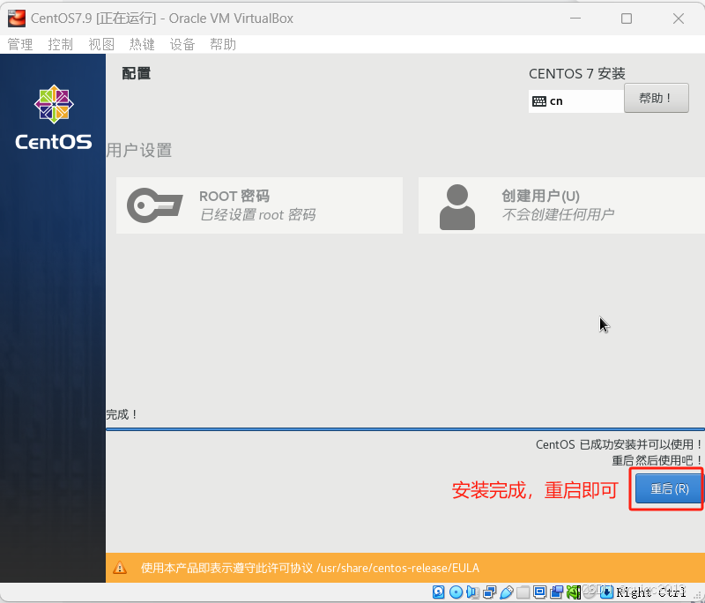Click the hard disk activity status icon
Image resolution: width=705 pixels, height=603 pixels.
(x=438, y=592)
